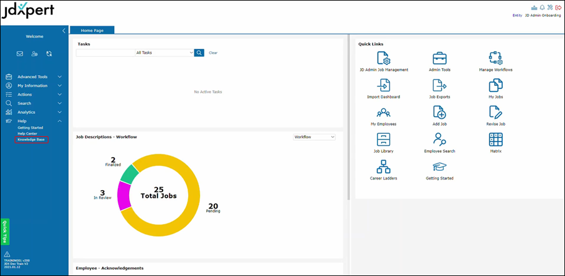Select the Home Page tab
This screenshot has height=276, width=565.
point(92,30)
